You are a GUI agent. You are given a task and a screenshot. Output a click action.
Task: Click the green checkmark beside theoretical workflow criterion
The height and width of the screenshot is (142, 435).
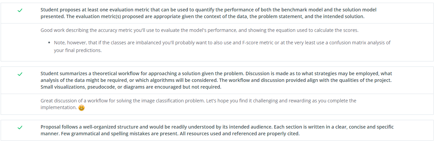pos(20,74)
